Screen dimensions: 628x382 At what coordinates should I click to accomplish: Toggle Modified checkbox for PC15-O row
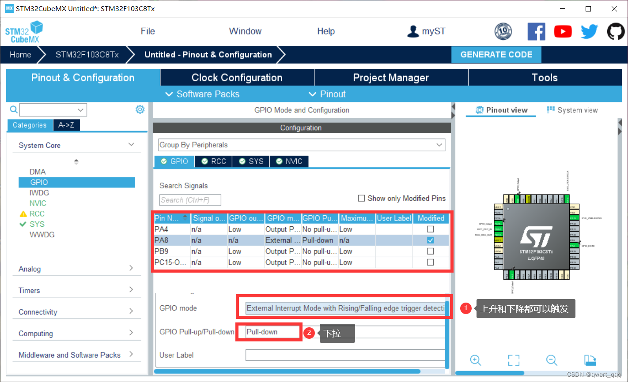pyautogui.click(x=431, y=262)
